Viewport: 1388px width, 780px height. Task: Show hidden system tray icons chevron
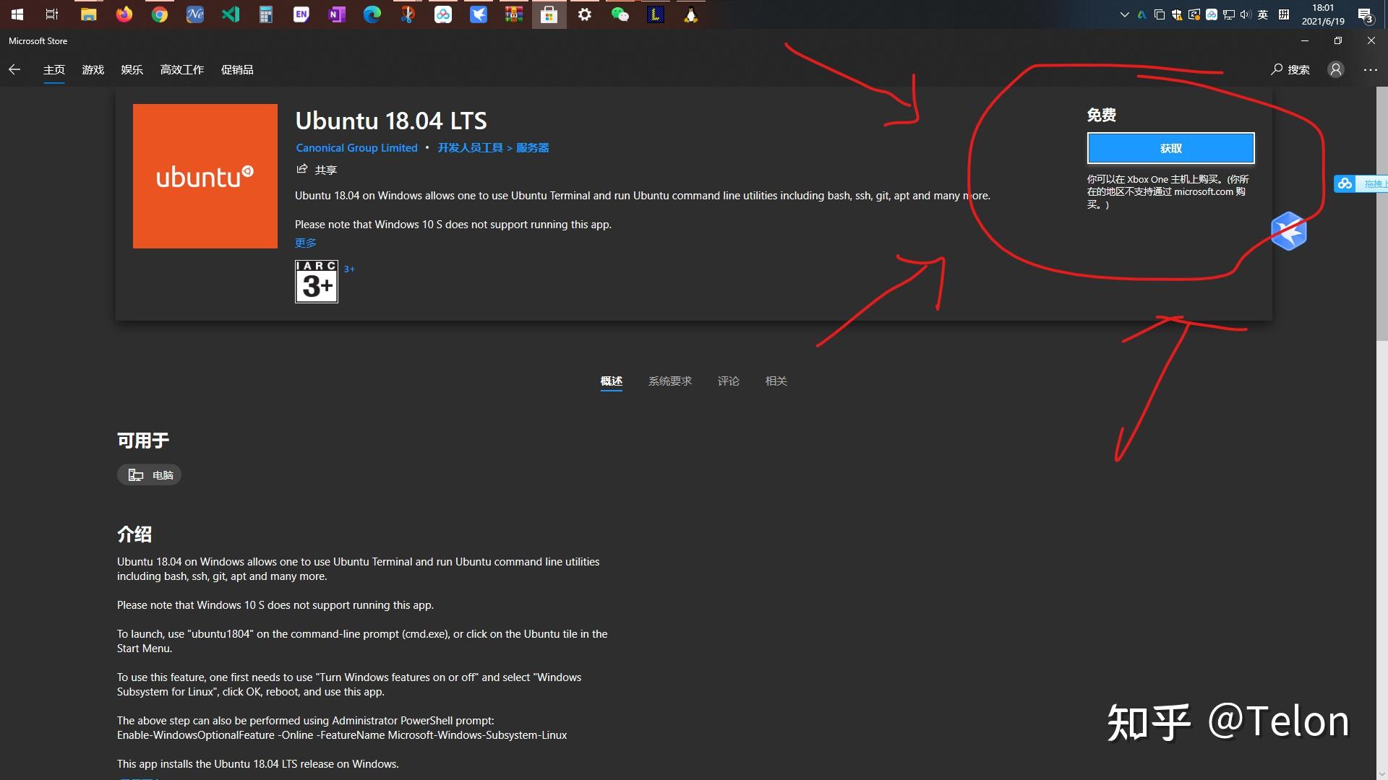[x=1124, y=14]
